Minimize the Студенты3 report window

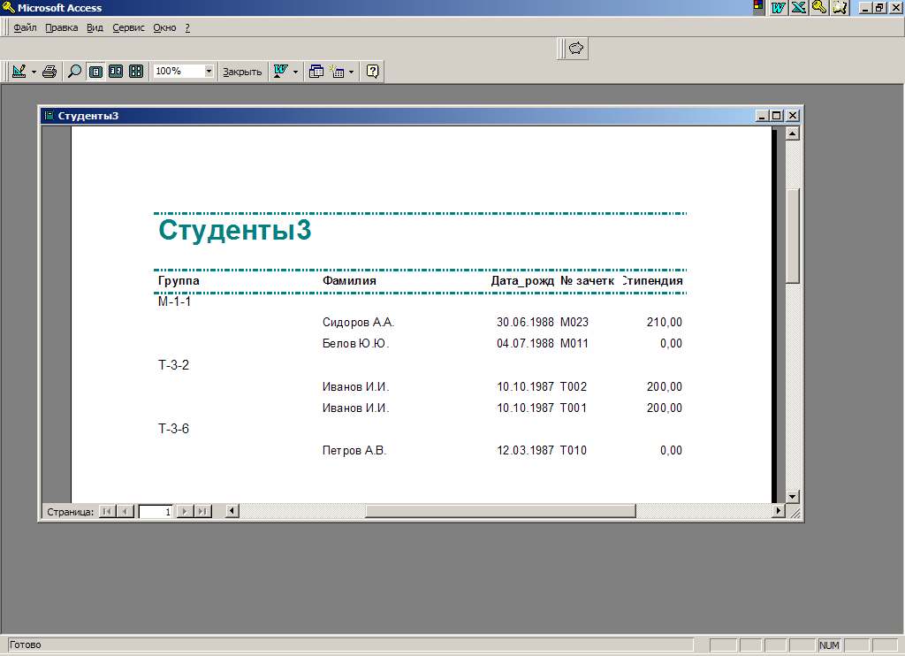(762, 116)
